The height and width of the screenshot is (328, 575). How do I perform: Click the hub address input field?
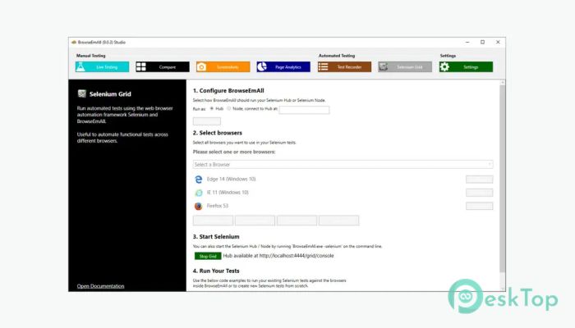[304, 109]
